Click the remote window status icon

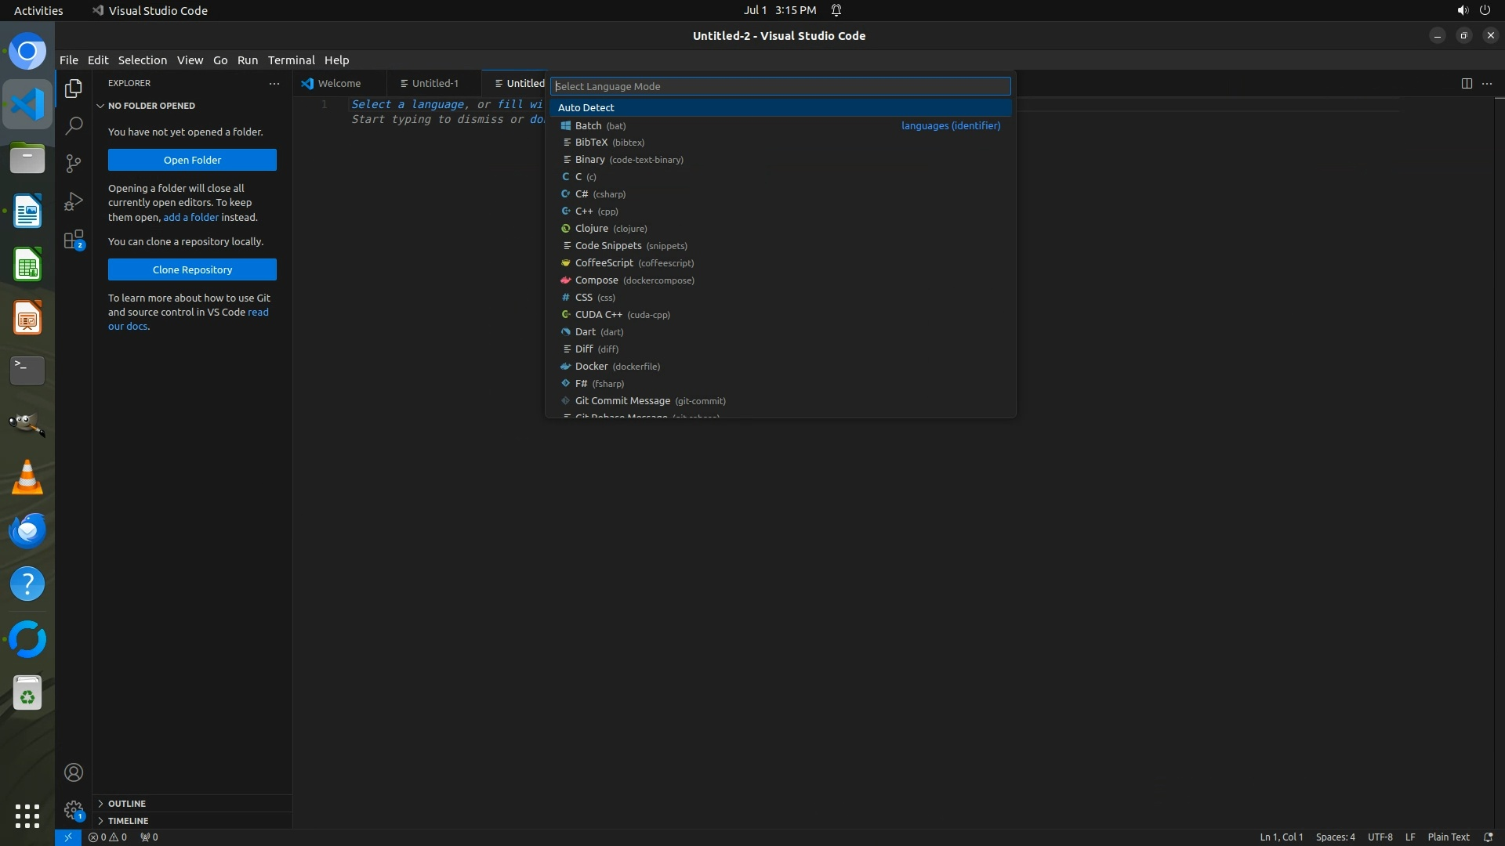68,837
